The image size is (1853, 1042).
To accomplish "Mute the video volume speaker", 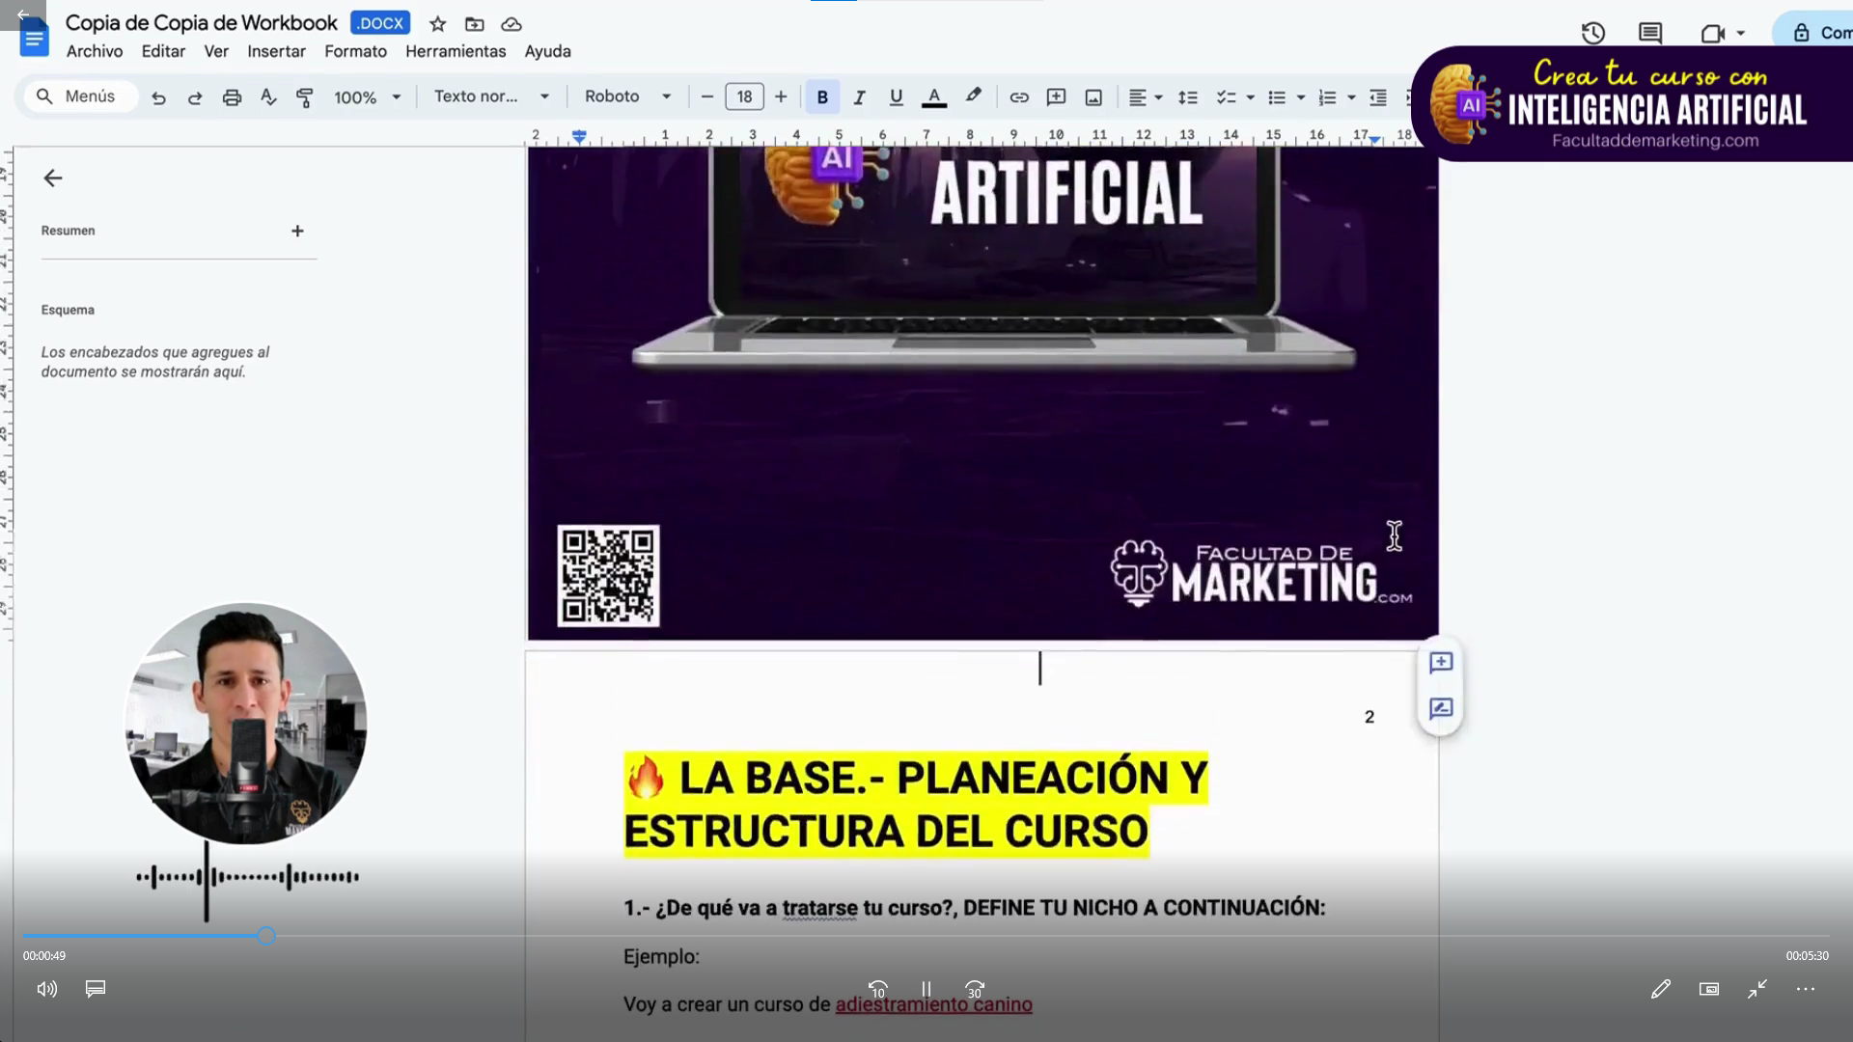I will pyautogui.click(x=46, y=989).
